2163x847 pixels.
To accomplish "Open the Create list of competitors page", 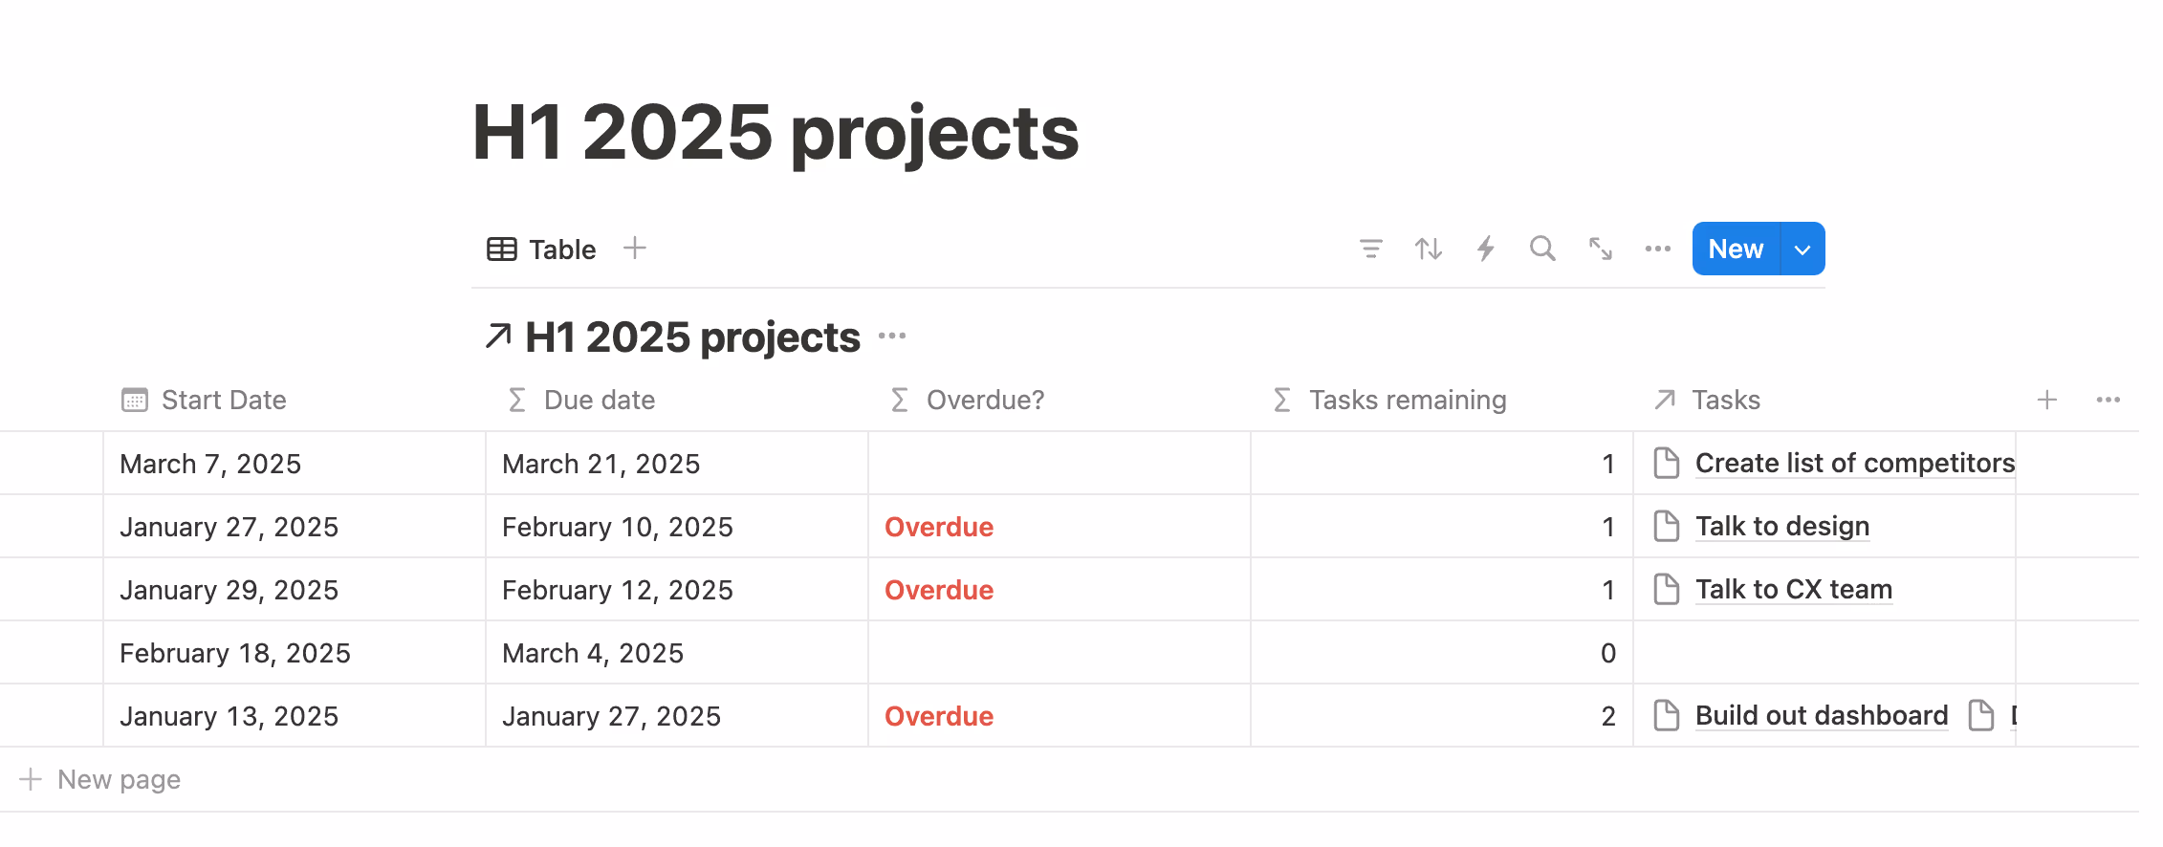I will point(1854,464).
